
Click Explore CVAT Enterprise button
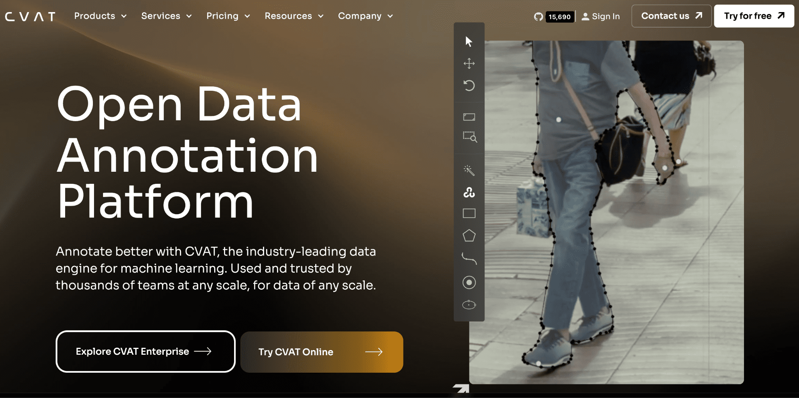click(146, 351)
